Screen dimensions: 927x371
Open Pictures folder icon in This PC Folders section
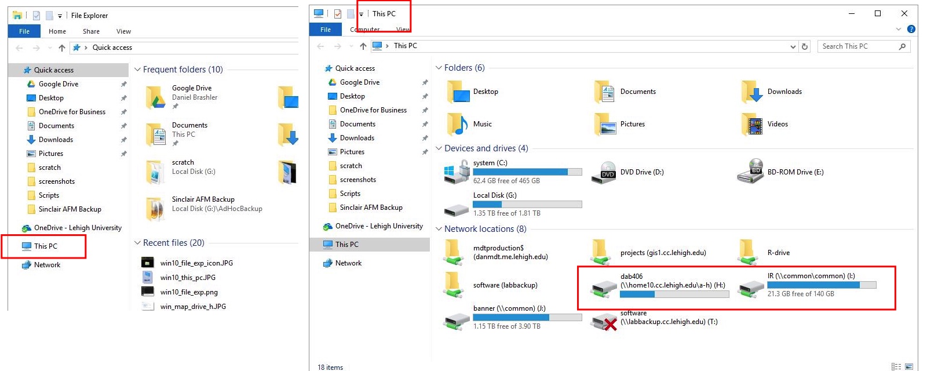605,124
